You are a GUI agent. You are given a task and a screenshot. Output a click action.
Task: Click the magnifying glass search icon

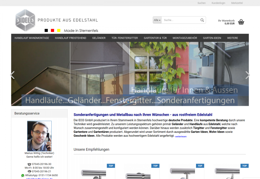(x=202, y=20)
